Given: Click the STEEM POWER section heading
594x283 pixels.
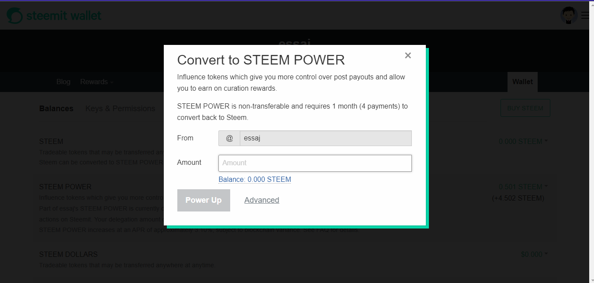Looking at the screenshot, I should point(66,187).
